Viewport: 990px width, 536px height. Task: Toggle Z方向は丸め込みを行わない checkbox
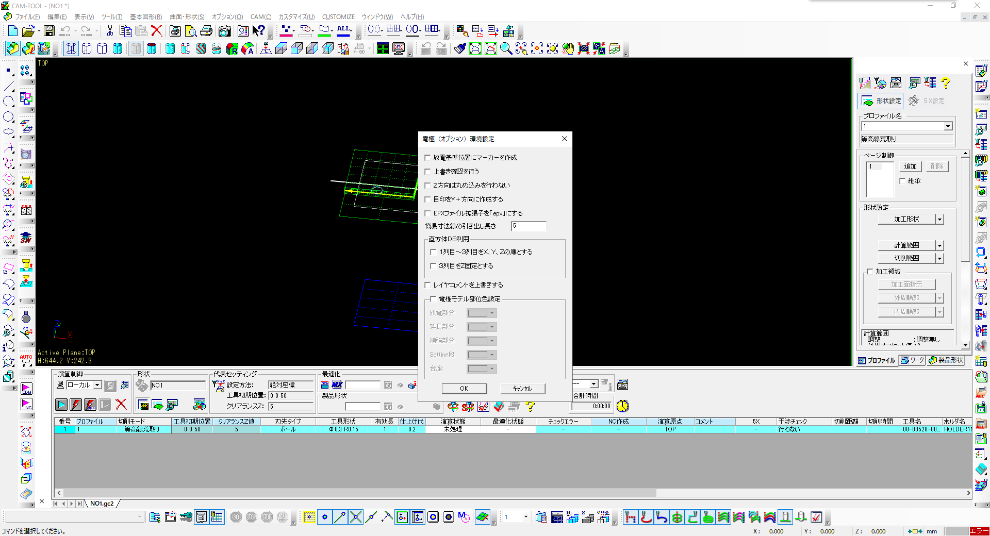[427, 186]
